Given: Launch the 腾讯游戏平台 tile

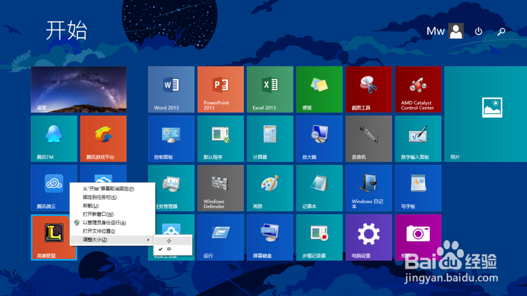Looking at the screenshot, I should coord(103,139).
